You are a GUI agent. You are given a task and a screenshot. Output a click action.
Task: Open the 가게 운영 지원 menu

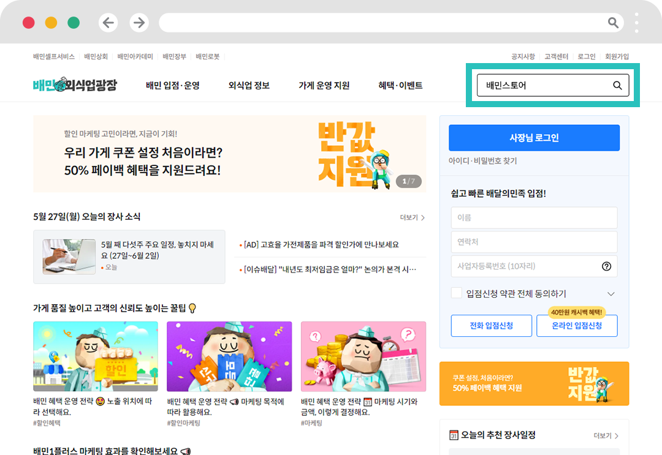click(324, 85)
